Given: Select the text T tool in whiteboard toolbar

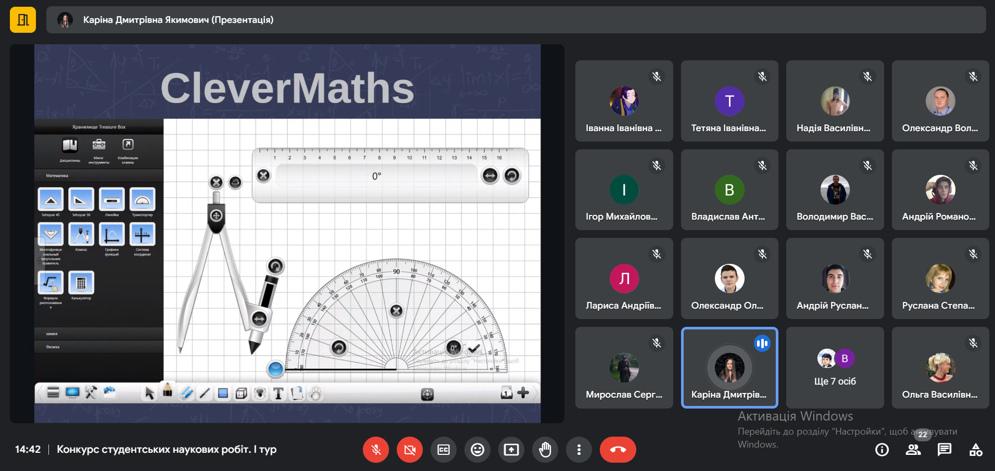Looking at the screenshot, I should tap(278, 393).
